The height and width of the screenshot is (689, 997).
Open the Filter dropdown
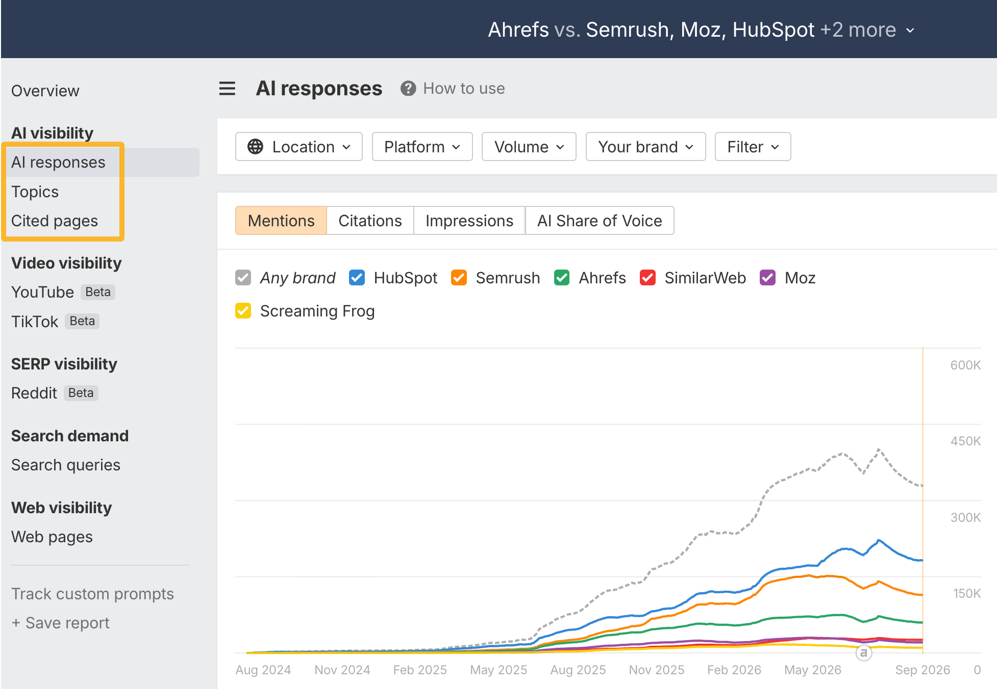753,147
